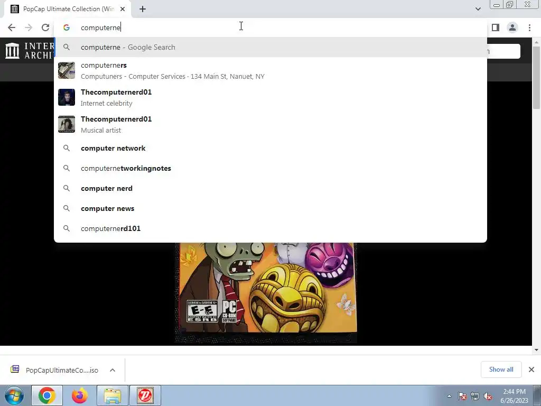Screen dimensions: 541x406
Task: Reload the current page
Action: 45,27
